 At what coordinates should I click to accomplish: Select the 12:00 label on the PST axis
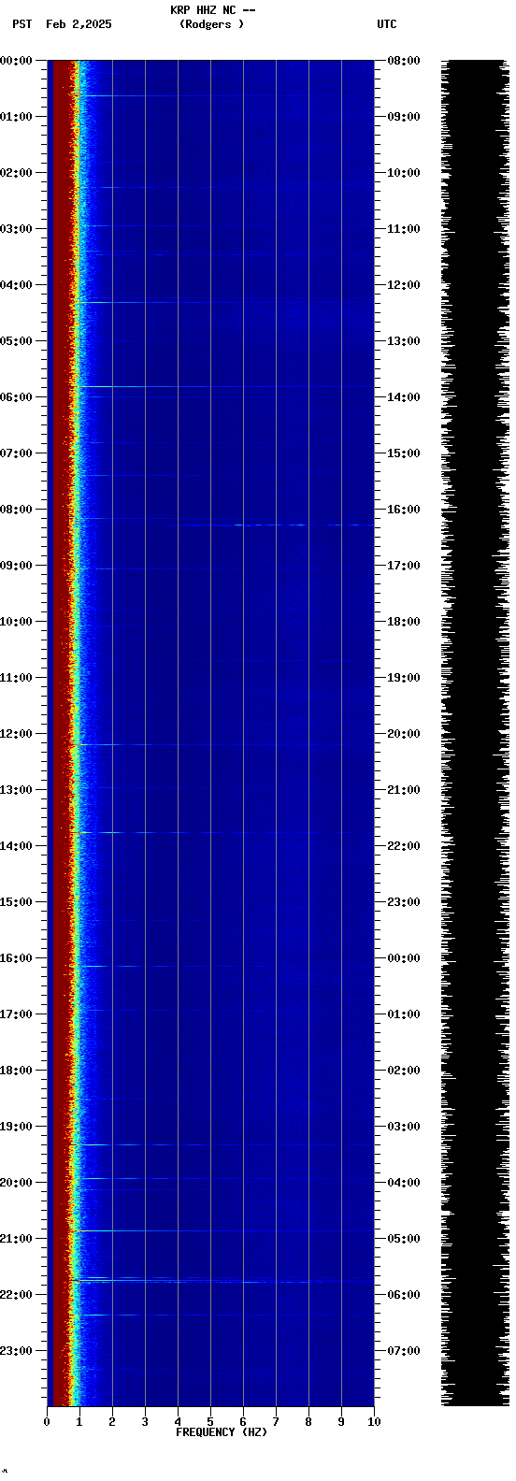[16, 734]
